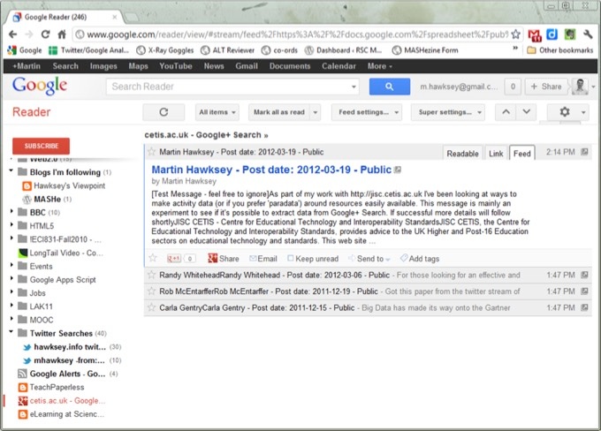
Task: Open the Feed settings dropdown
Action: [367, 112]
